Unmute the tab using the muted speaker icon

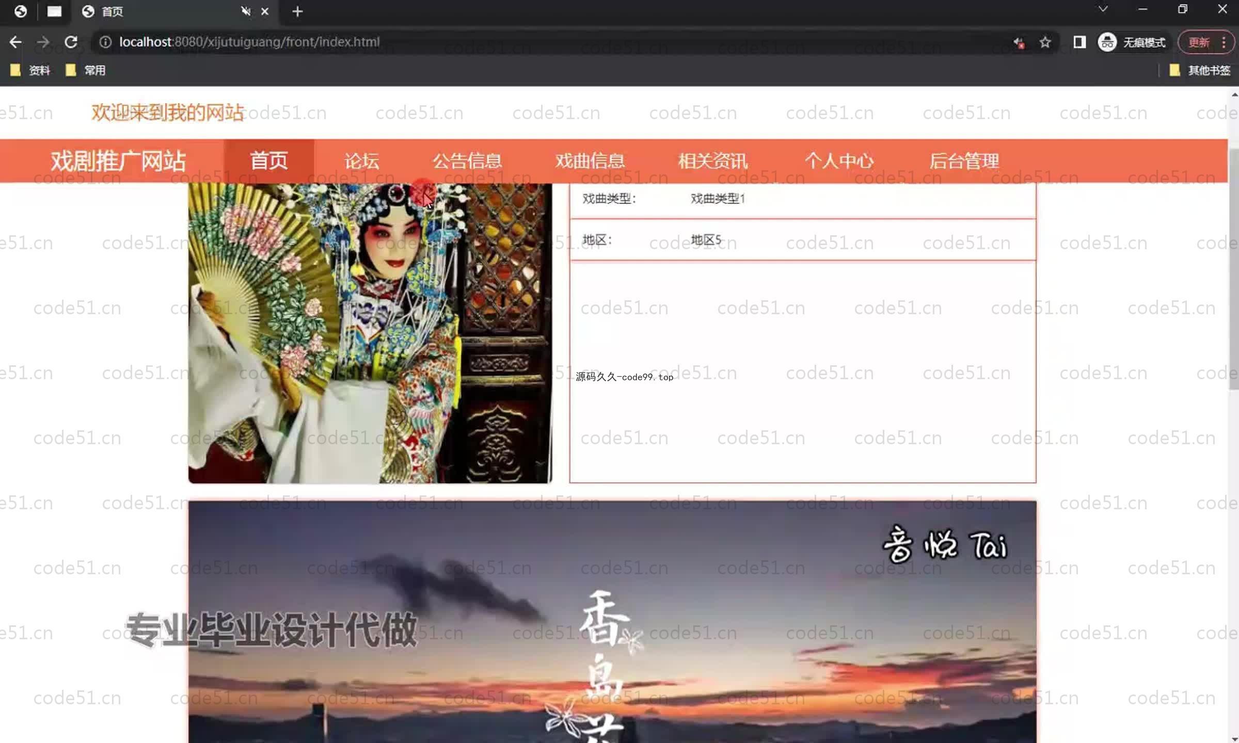click(x=246, y=11)
